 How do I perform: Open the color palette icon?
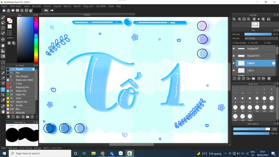[x=9, y=43]
